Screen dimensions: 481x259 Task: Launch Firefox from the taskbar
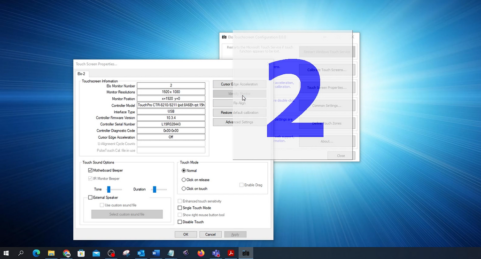201,253
